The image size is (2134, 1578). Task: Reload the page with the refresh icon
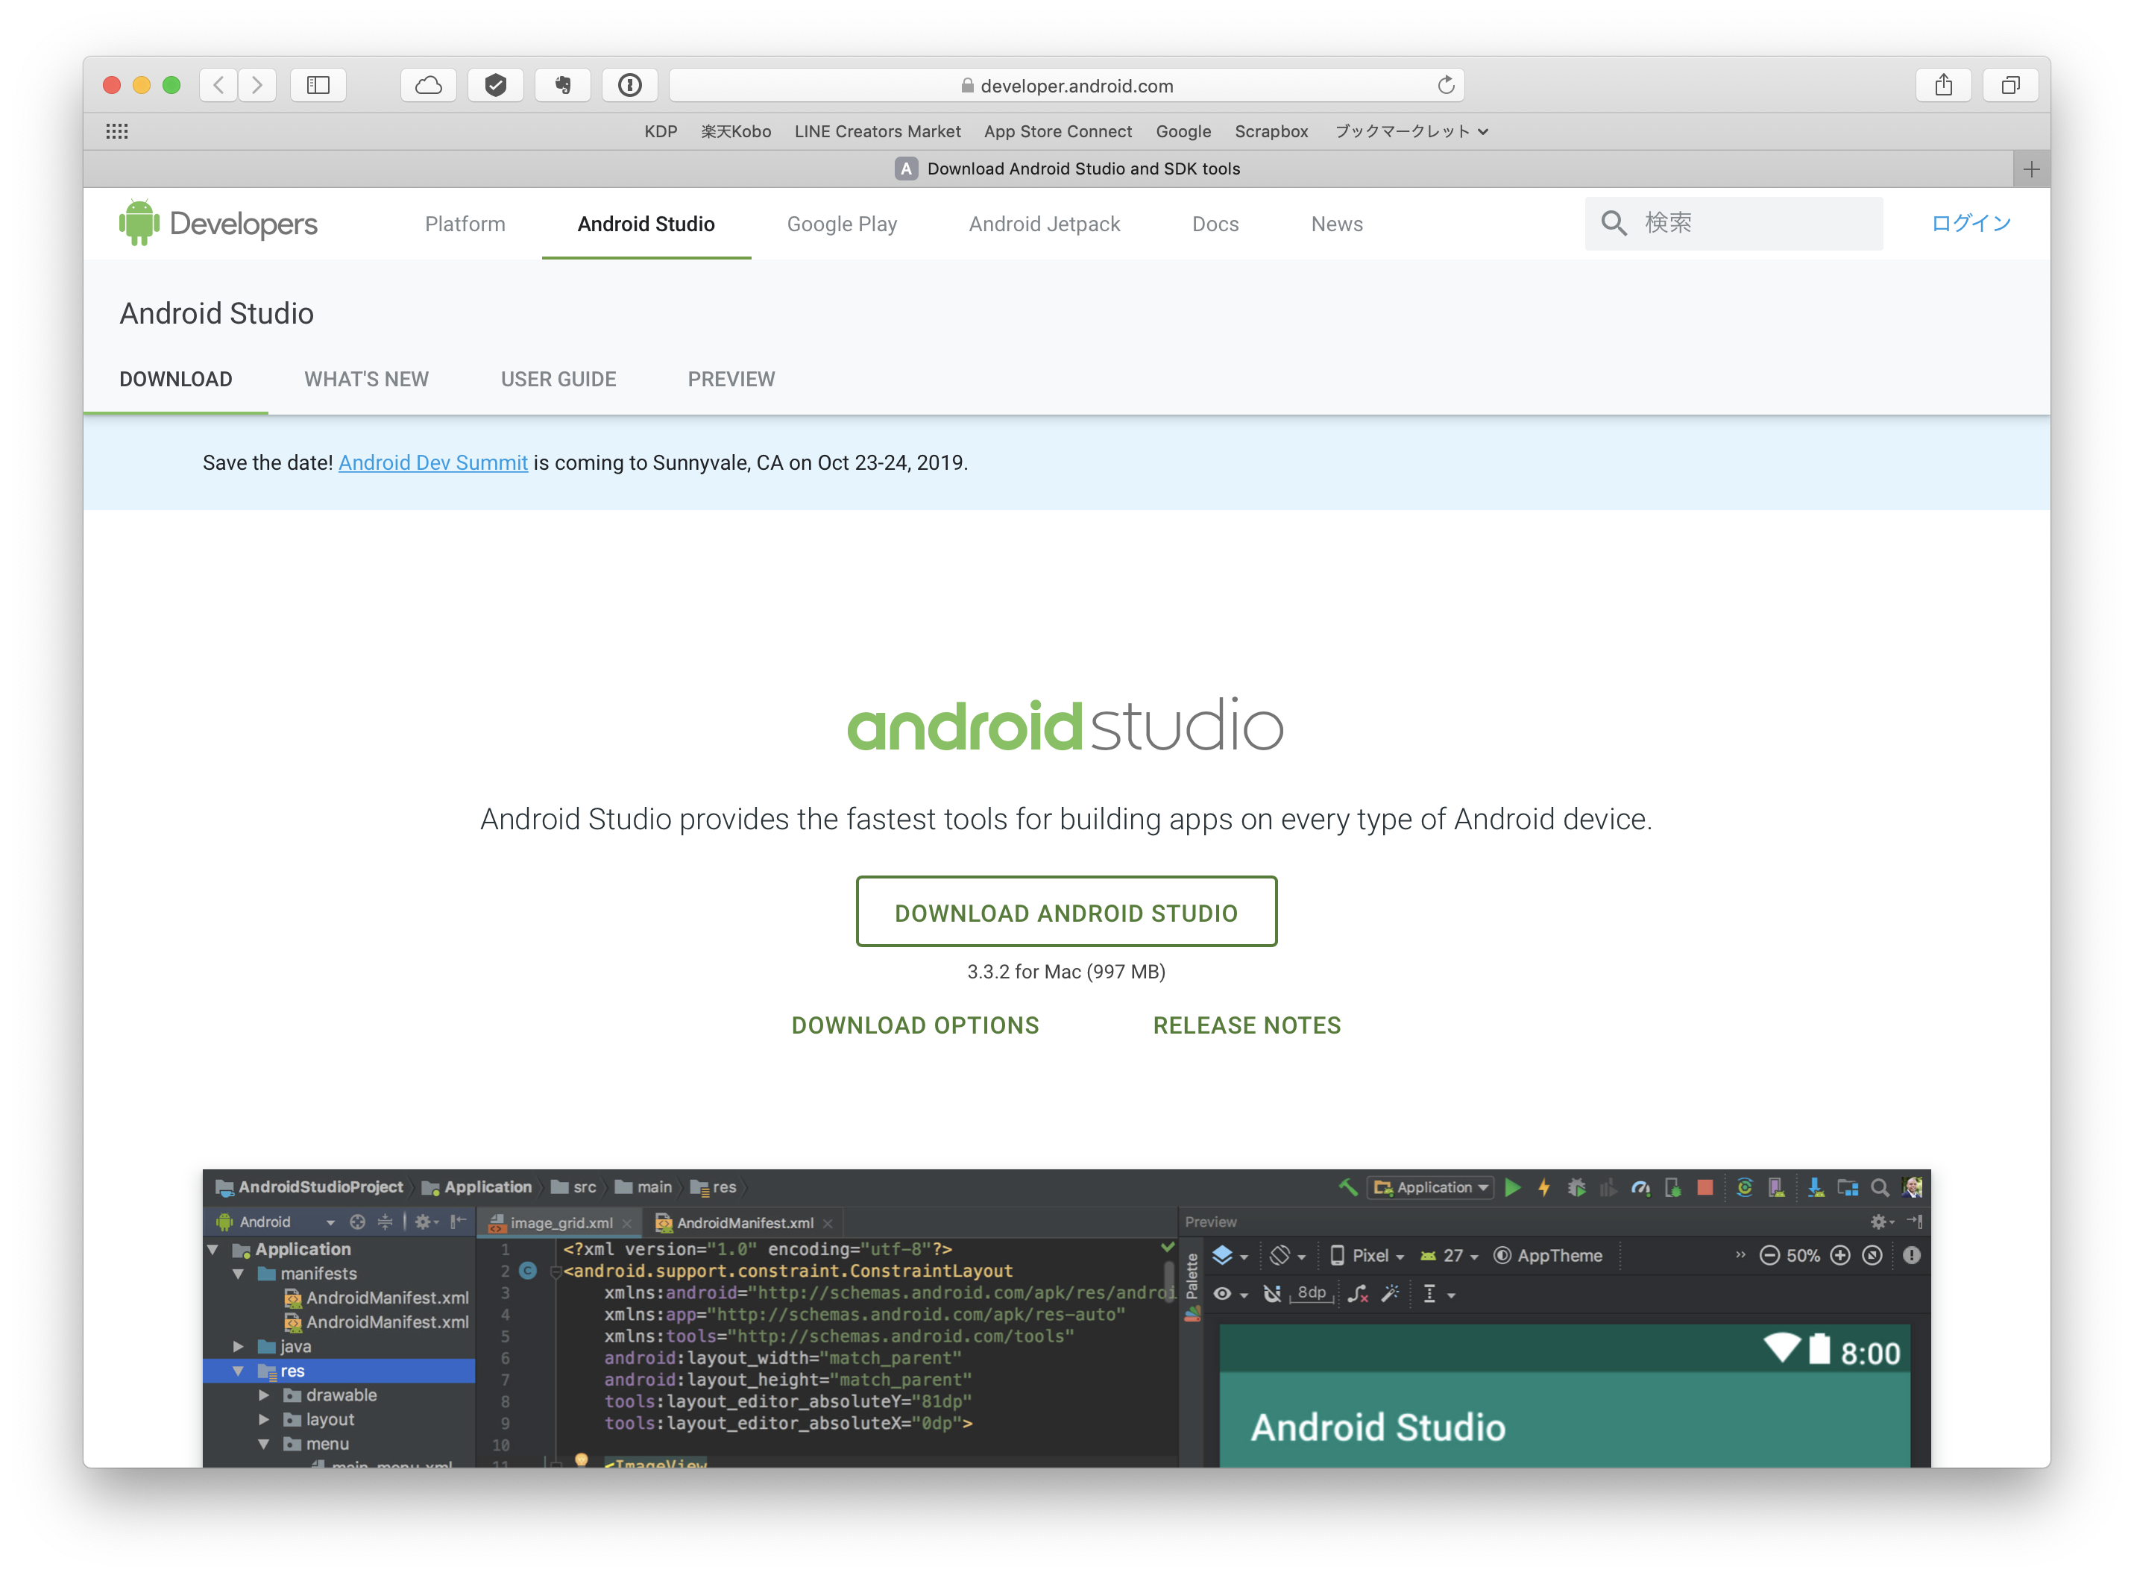pos(1446,85)
